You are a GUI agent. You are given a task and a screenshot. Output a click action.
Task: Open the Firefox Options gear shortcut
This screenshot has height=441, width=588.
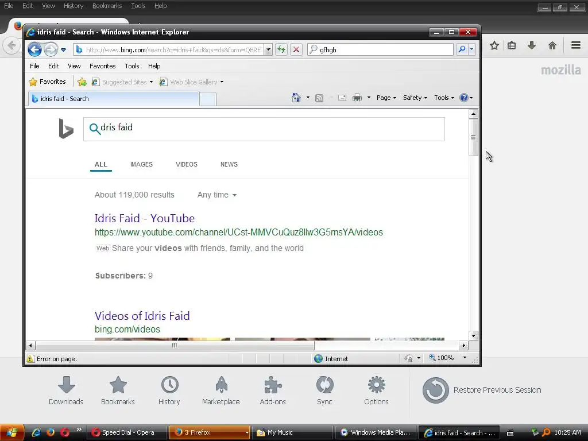[376, 390]
